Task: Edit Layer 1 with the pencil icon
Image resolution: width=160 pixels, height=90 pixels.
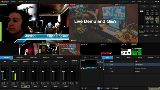Action: pyautogui.click(x=100, y=64)
